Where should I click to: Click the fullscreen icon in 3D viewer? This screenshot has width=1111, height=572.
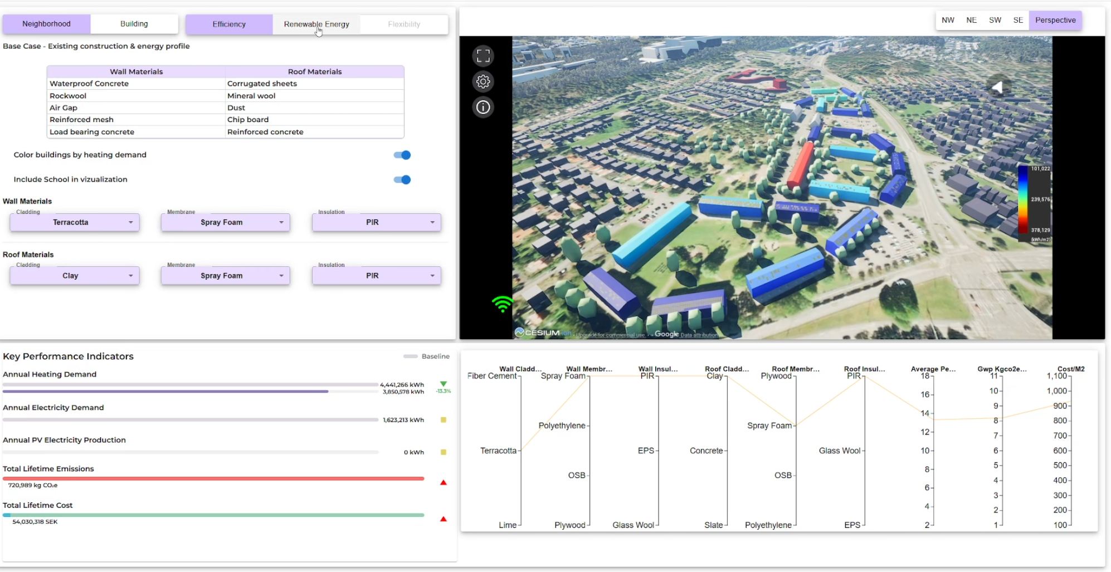point(483,56)
